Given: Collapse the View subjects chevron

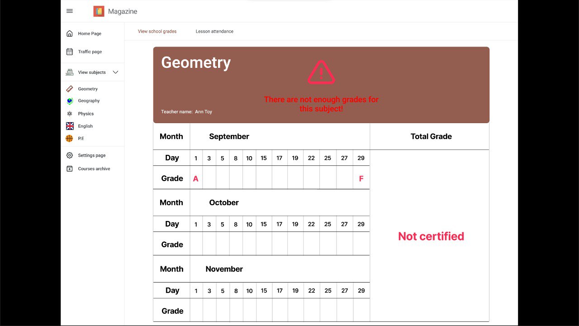Looking at the screenshot, I should click(x=115, y=72).
